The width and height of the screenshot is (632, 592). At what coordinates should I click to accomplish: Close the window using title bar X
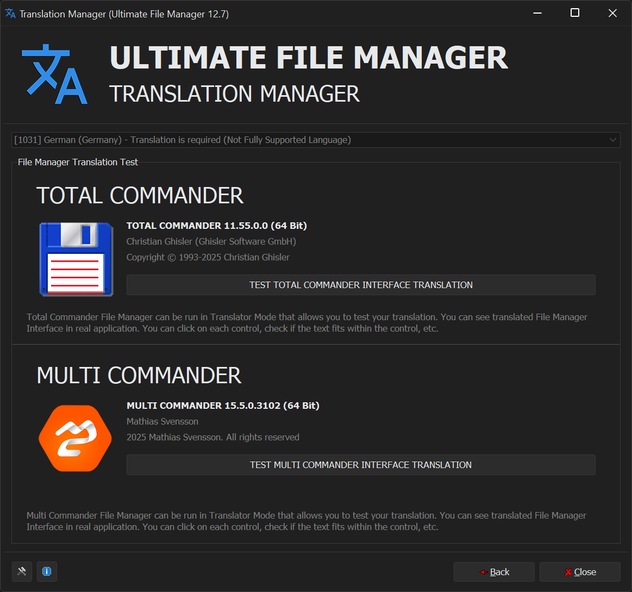[x=612, y=13]
